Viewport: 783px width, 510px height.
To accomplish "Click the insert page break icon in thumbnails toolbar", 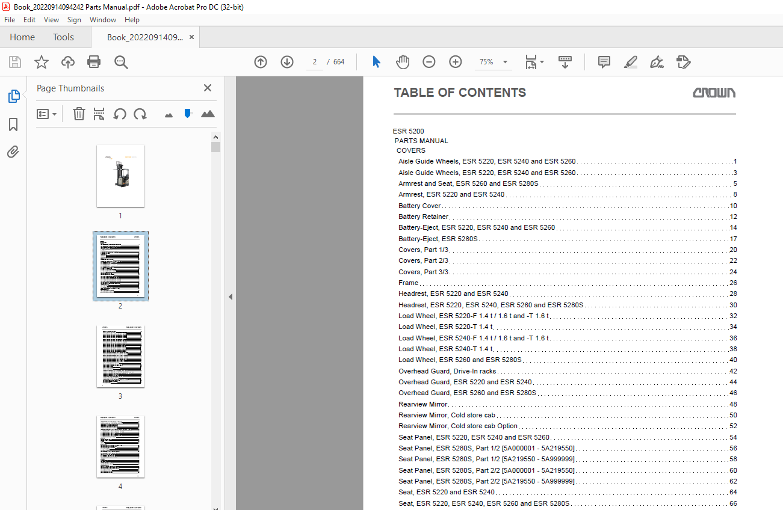I will click(x=99, y=114).
